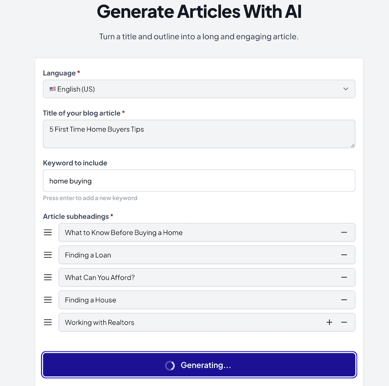Image resolution: width=389 pixels, height=386 pixels.
Task: Click drag handle beside Finding a Loan
Action: tap(48, 255)
